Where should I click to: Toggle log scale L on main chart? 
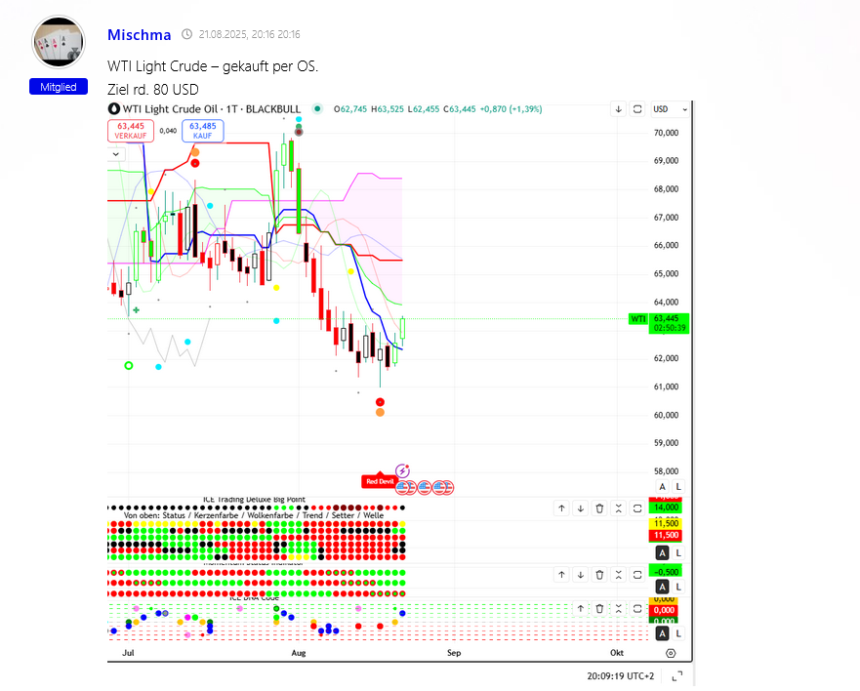[x=678, y=486]
